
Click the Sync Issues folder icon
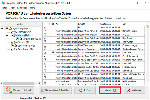click(15, 49)
